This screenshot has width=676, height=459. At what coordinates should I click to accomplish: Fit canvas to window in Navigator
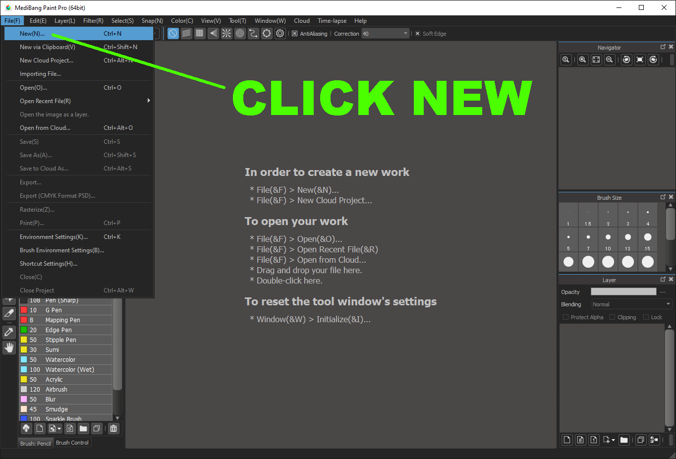(596, 59)
